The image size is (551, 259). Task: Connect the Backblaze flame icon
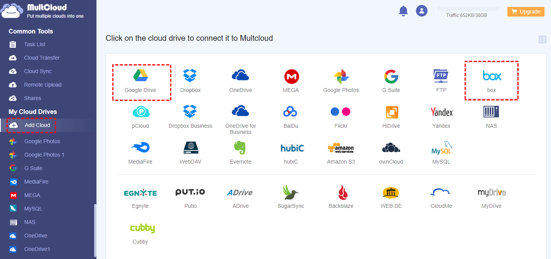tap(341, 192)
